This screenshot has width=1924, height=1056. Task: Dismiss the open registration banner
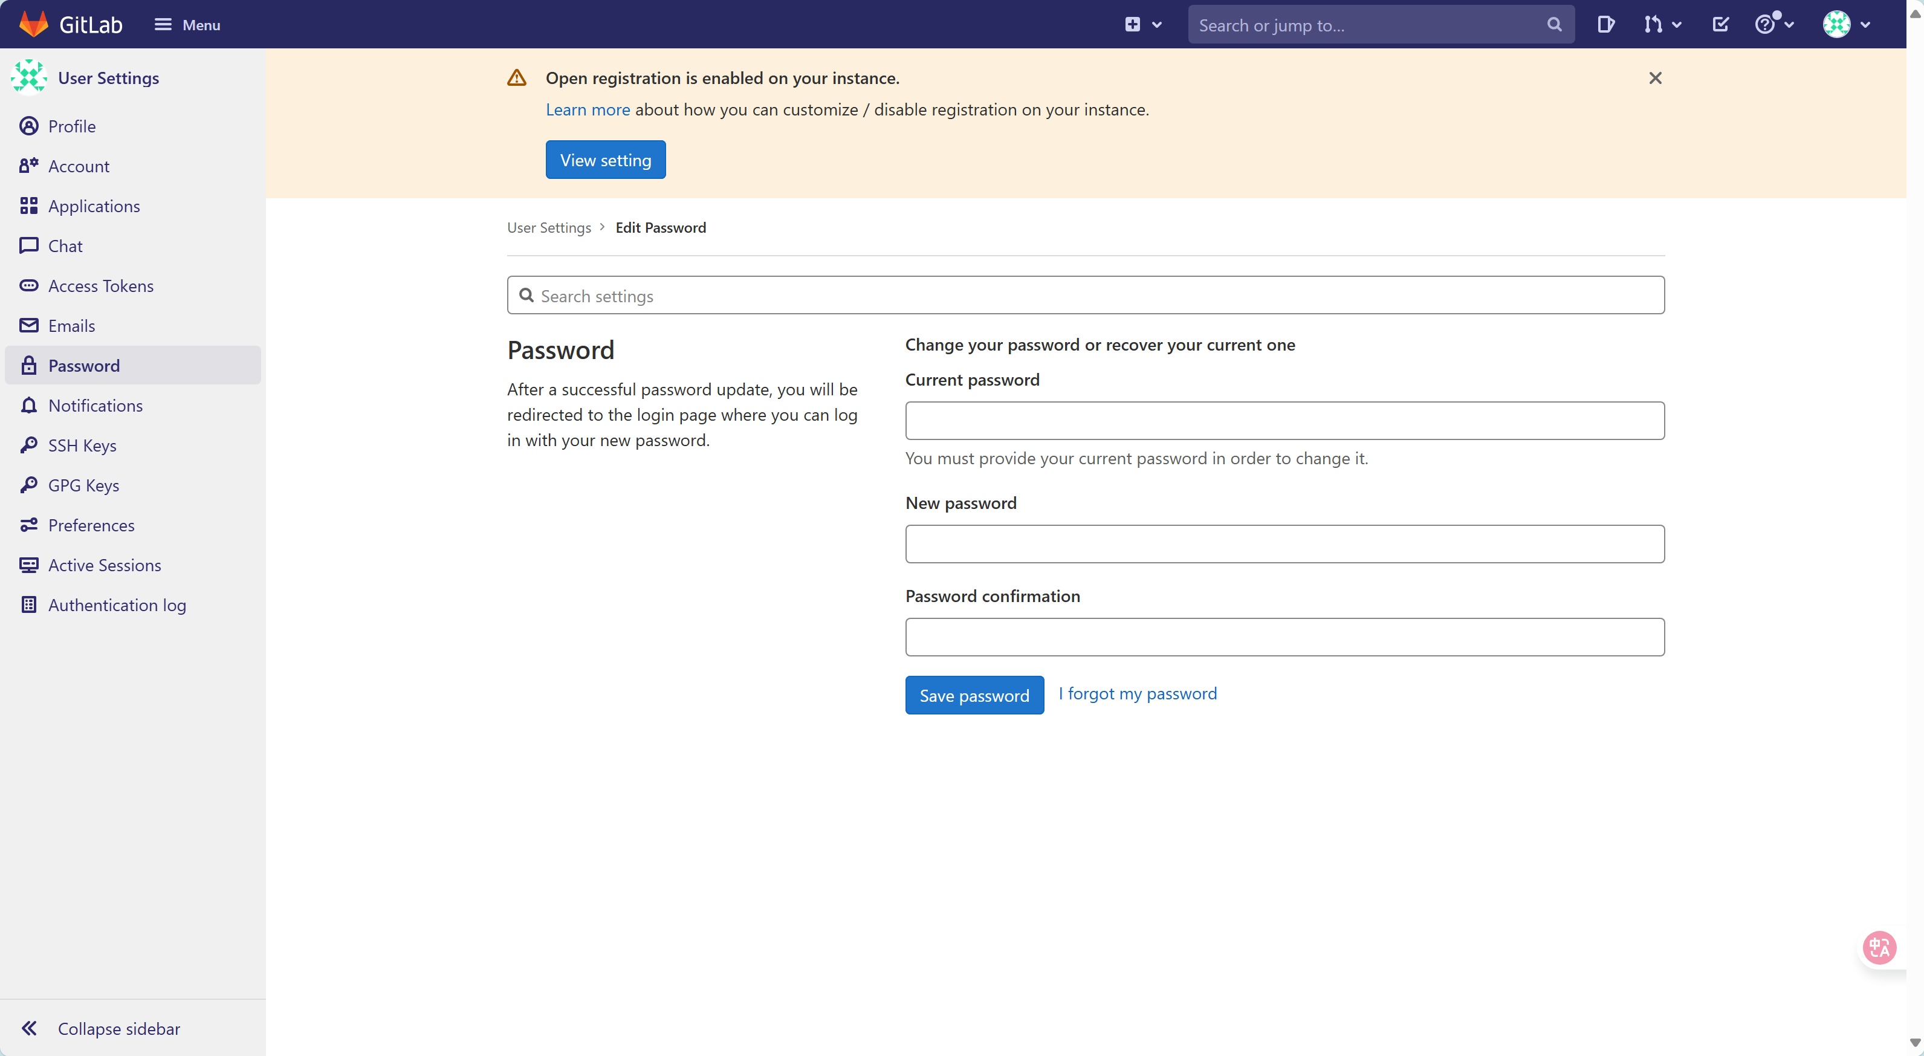(1655, 77)
